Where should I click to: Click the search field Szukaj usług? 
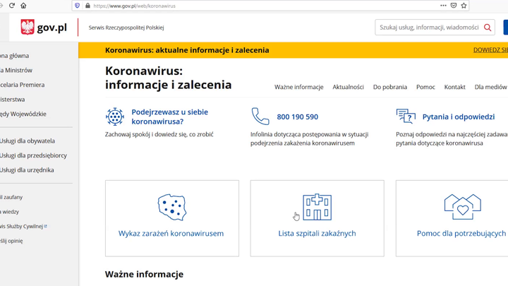pos(428,28)
